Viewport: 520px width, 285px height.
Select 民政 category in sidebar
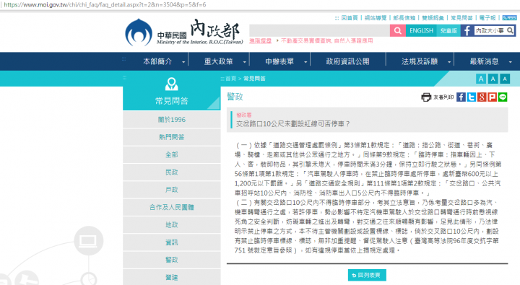(171, 172)
